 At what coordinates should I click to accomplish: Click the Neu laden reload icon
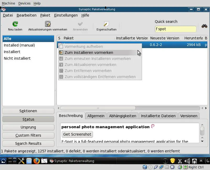[x=15, y=24]
